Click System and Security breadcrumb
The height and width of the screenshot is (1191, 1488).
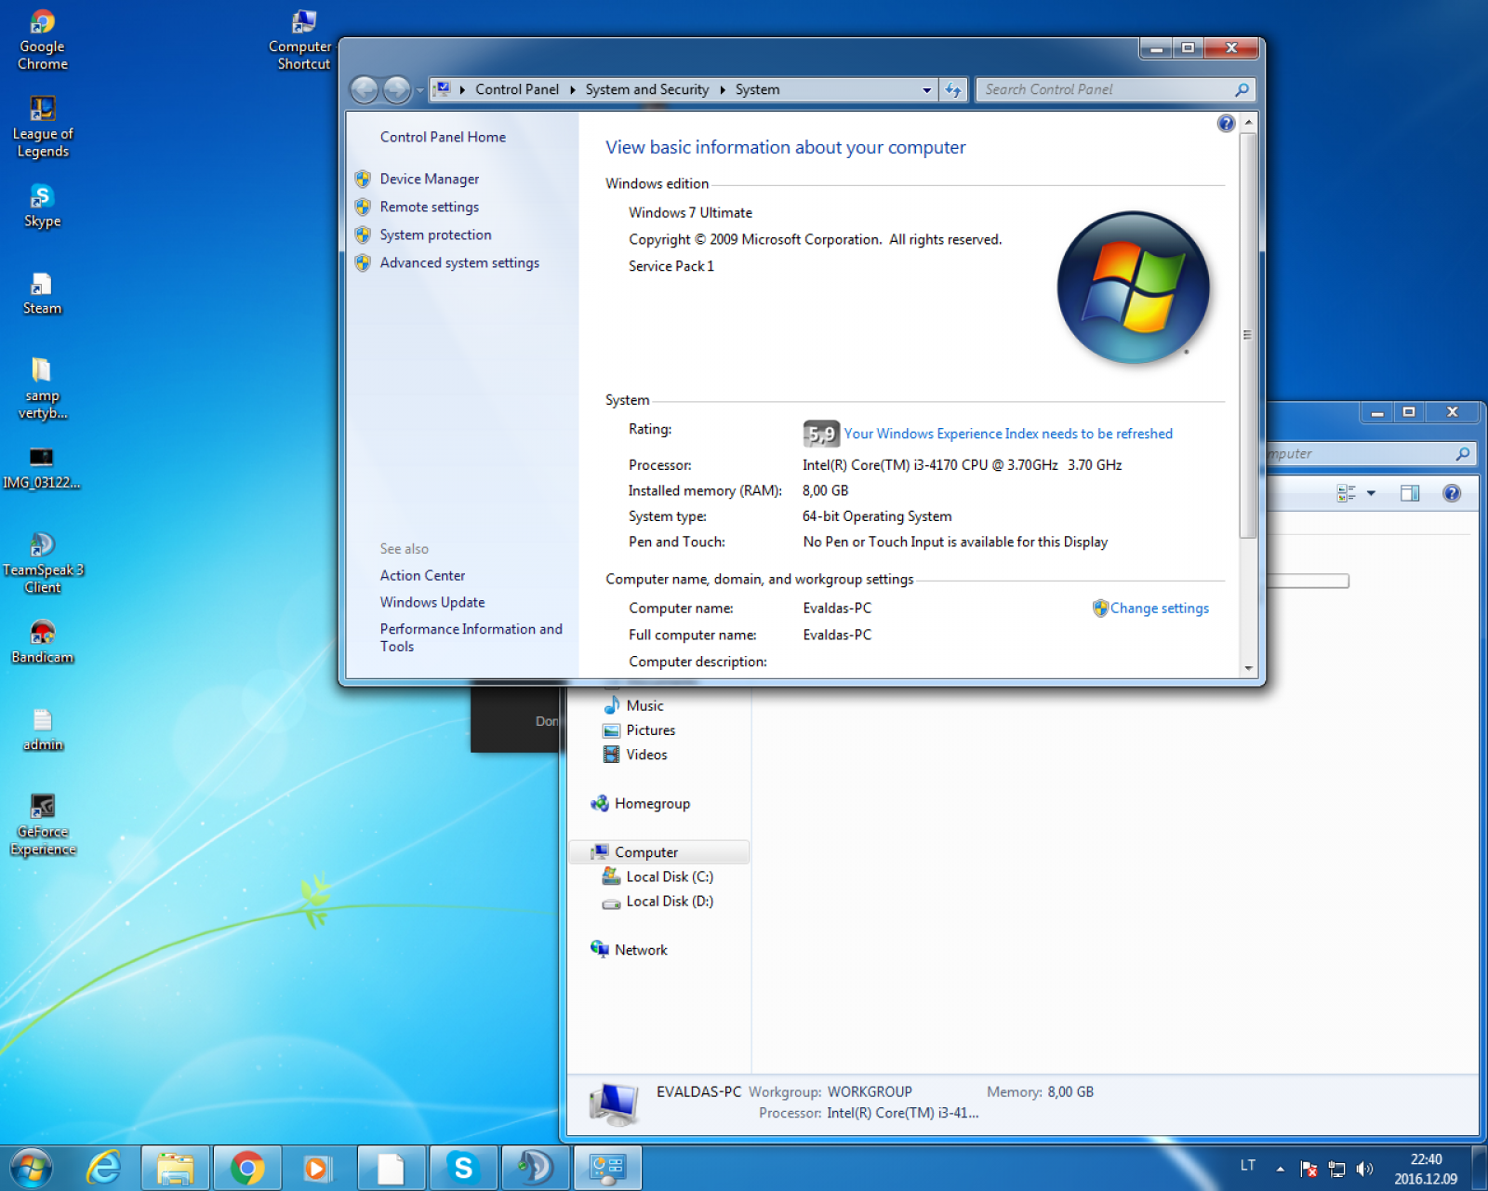(647, 89)
